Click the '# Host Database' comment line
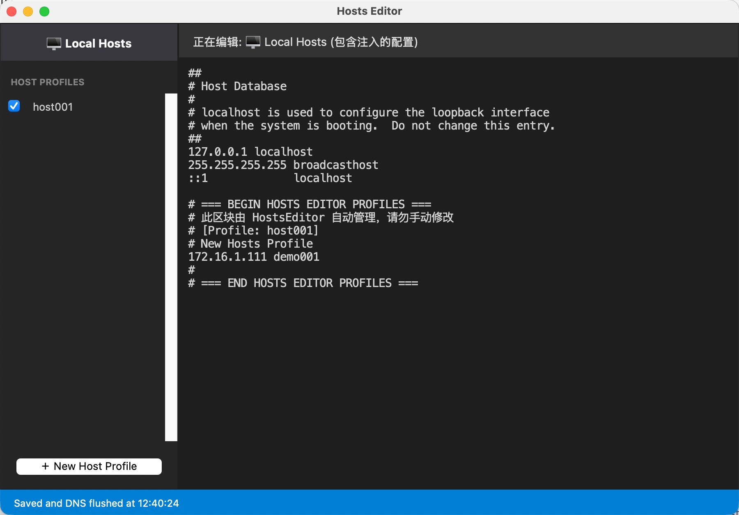Image resolution: width=739 pixels, height=515 pixels. click(237, 86)
